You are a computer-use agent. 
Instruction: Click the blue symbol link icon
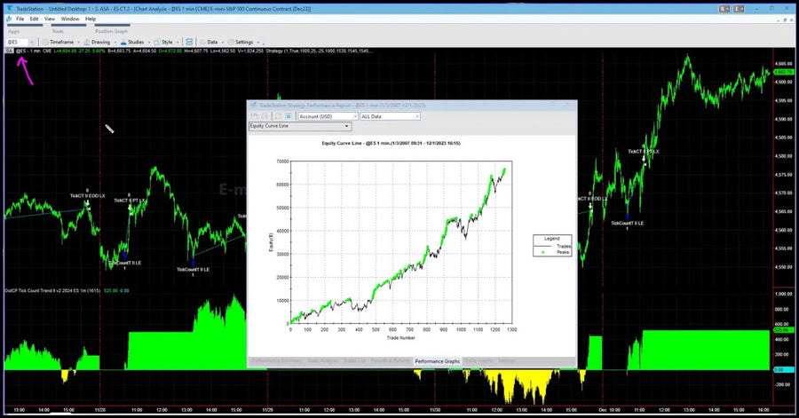click(189, 42)
